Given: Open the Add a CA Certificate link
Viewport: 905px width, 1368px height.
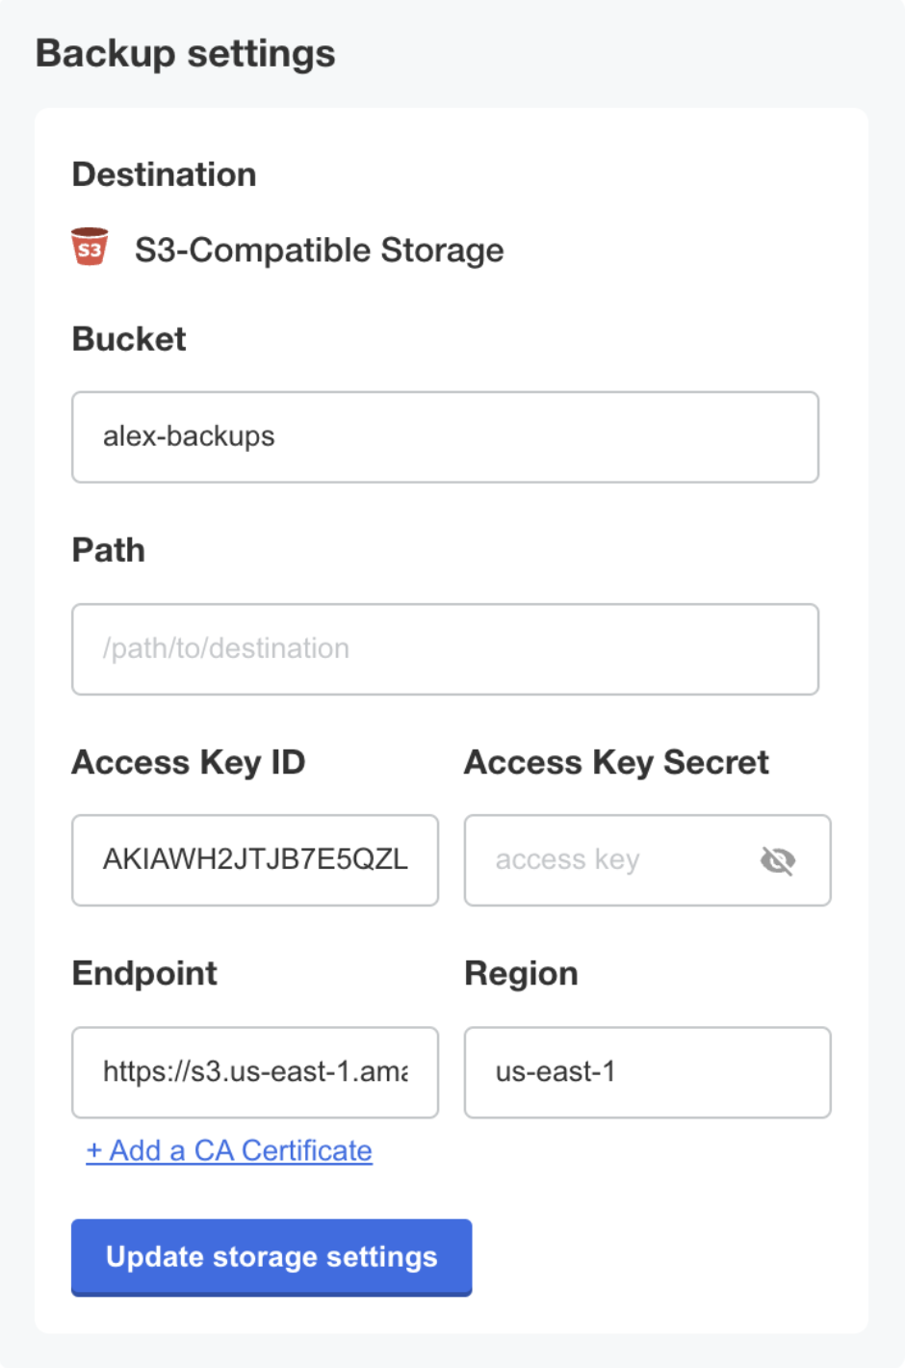Looking at the screenshot, I should point(229,1150).
